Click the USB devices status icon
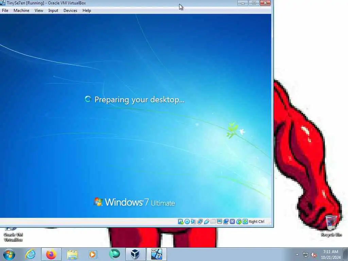 (206, 222)
